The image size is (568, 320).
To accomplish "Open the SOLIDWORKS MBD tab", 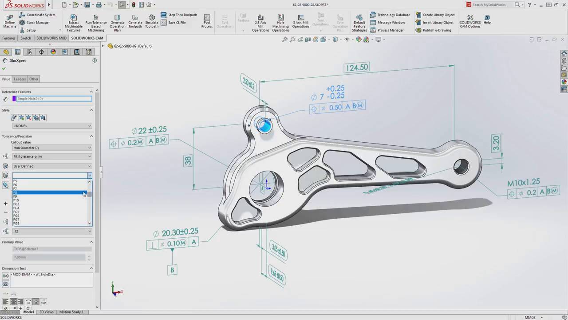I will 51,38.
